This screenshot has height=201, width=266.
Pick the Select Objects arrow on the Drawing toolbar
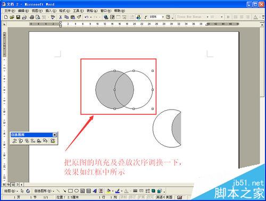coord(22,191)
